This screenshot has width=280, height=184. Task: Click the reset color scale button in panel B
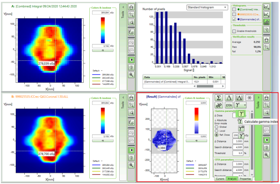click(x=103, y=141)
